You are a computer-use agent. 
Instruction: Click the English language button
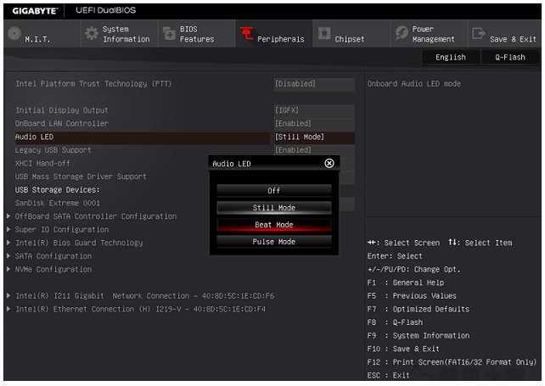[x=450, y=58]
